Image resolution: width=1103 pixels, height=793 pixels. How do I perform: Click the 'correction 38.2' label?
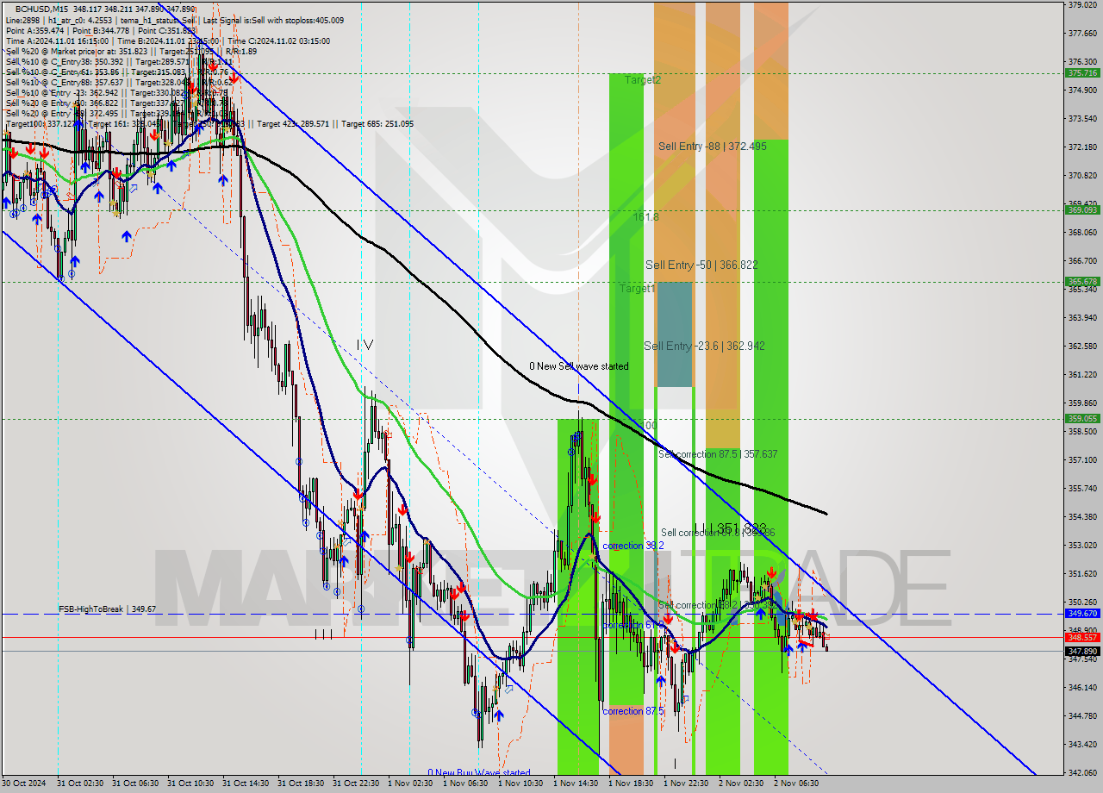point(633,546)
